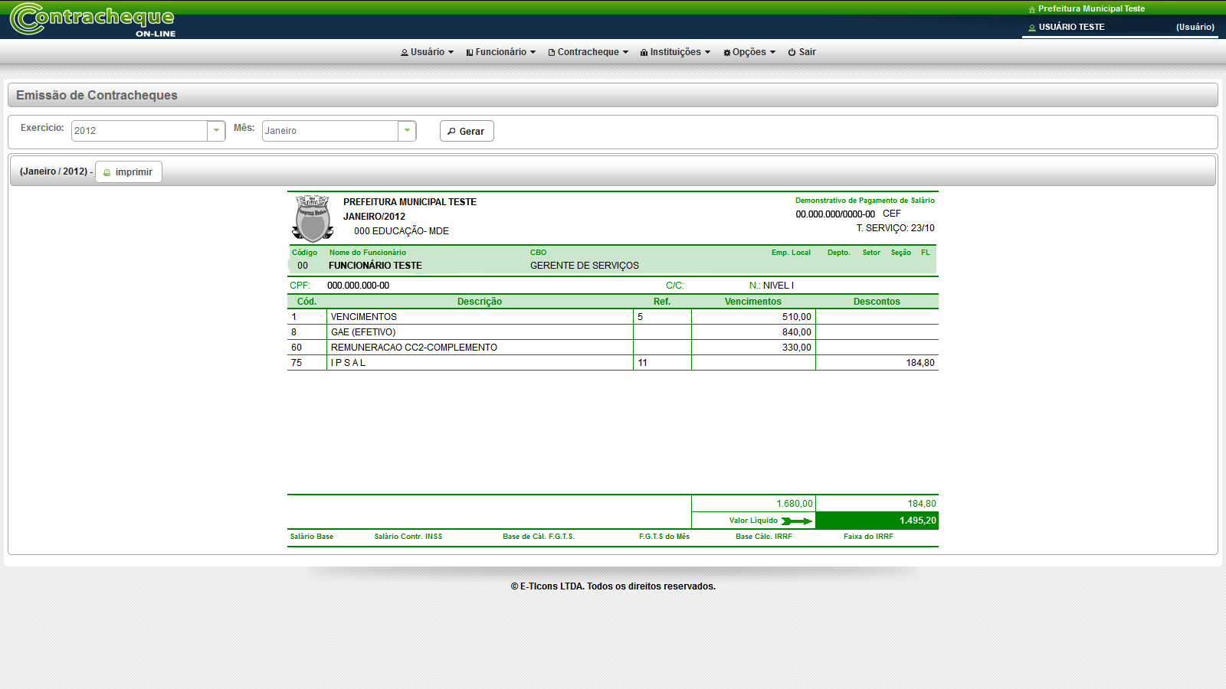This screenshot has height=689, width=1226.
Task: Log out using the Sair power icon
Action: pyautogui.click(x=792, y=52)
